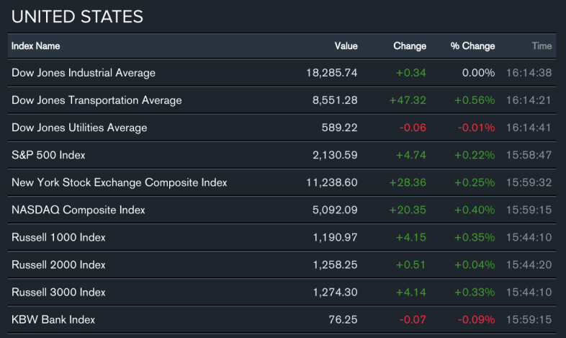Click the percent change 0.00%
Image resolution: width=566 pixels, height=338 pixels.
(x=478, y=73)
